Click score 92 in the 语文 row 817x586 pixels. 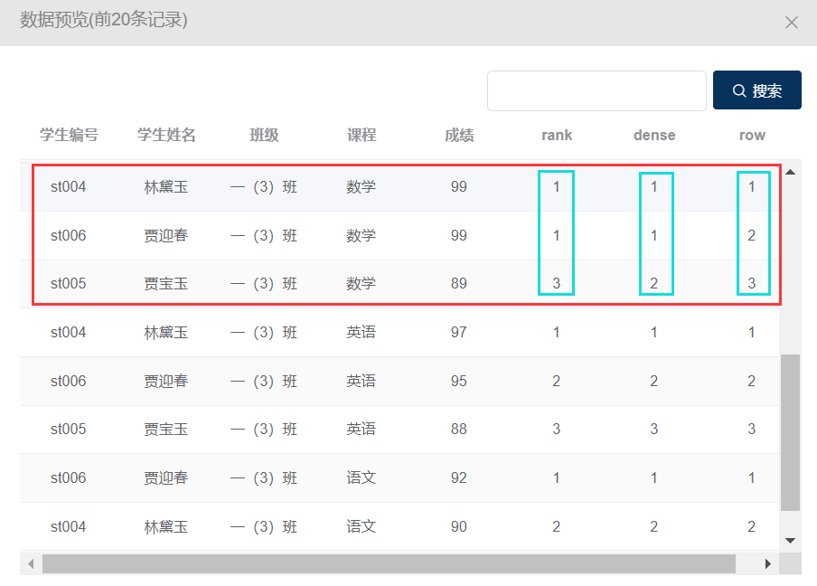coord(458,477)
